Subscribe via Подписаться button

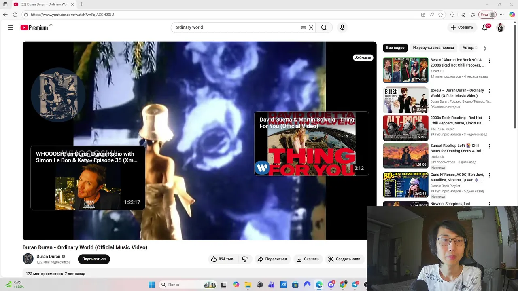coord(94,259)
